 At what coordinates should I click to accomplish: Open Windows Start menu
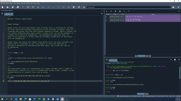pyautogui.click(x=2, y=99)
